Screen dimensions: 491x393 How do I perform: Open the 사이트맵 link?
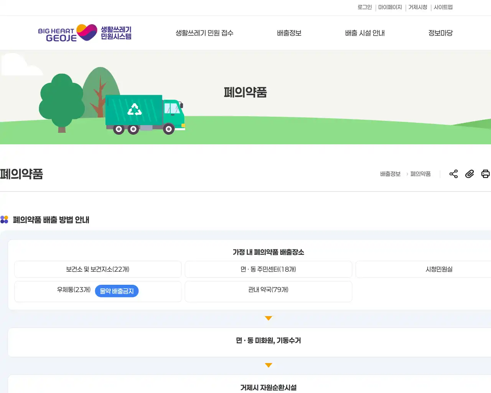[x=443, y=7]
